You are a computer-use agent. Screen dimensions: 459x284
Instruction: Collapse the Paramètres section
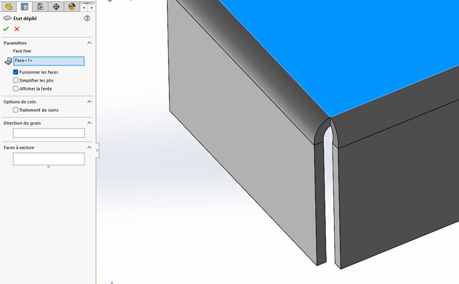(x=90, y=42)
